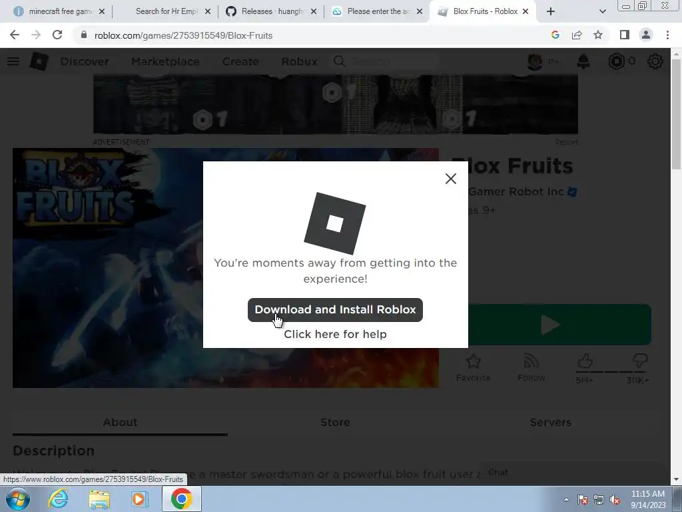Open Create in Roblox navigation
Screen dimensions: 682x512
(240, 61)
